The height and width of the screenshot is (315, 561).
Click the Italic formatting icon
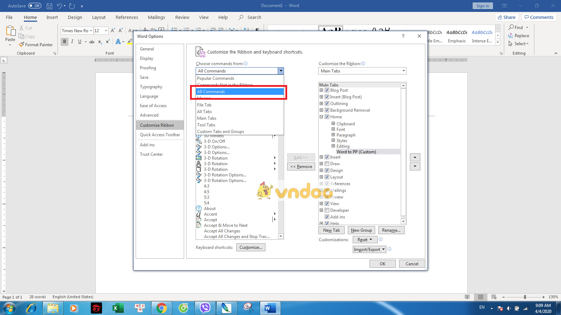click(x=72, y=42)
